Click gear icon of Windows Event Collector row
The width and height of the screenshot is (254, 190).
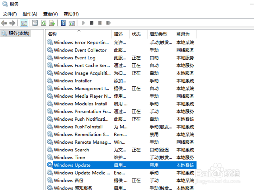50,50
